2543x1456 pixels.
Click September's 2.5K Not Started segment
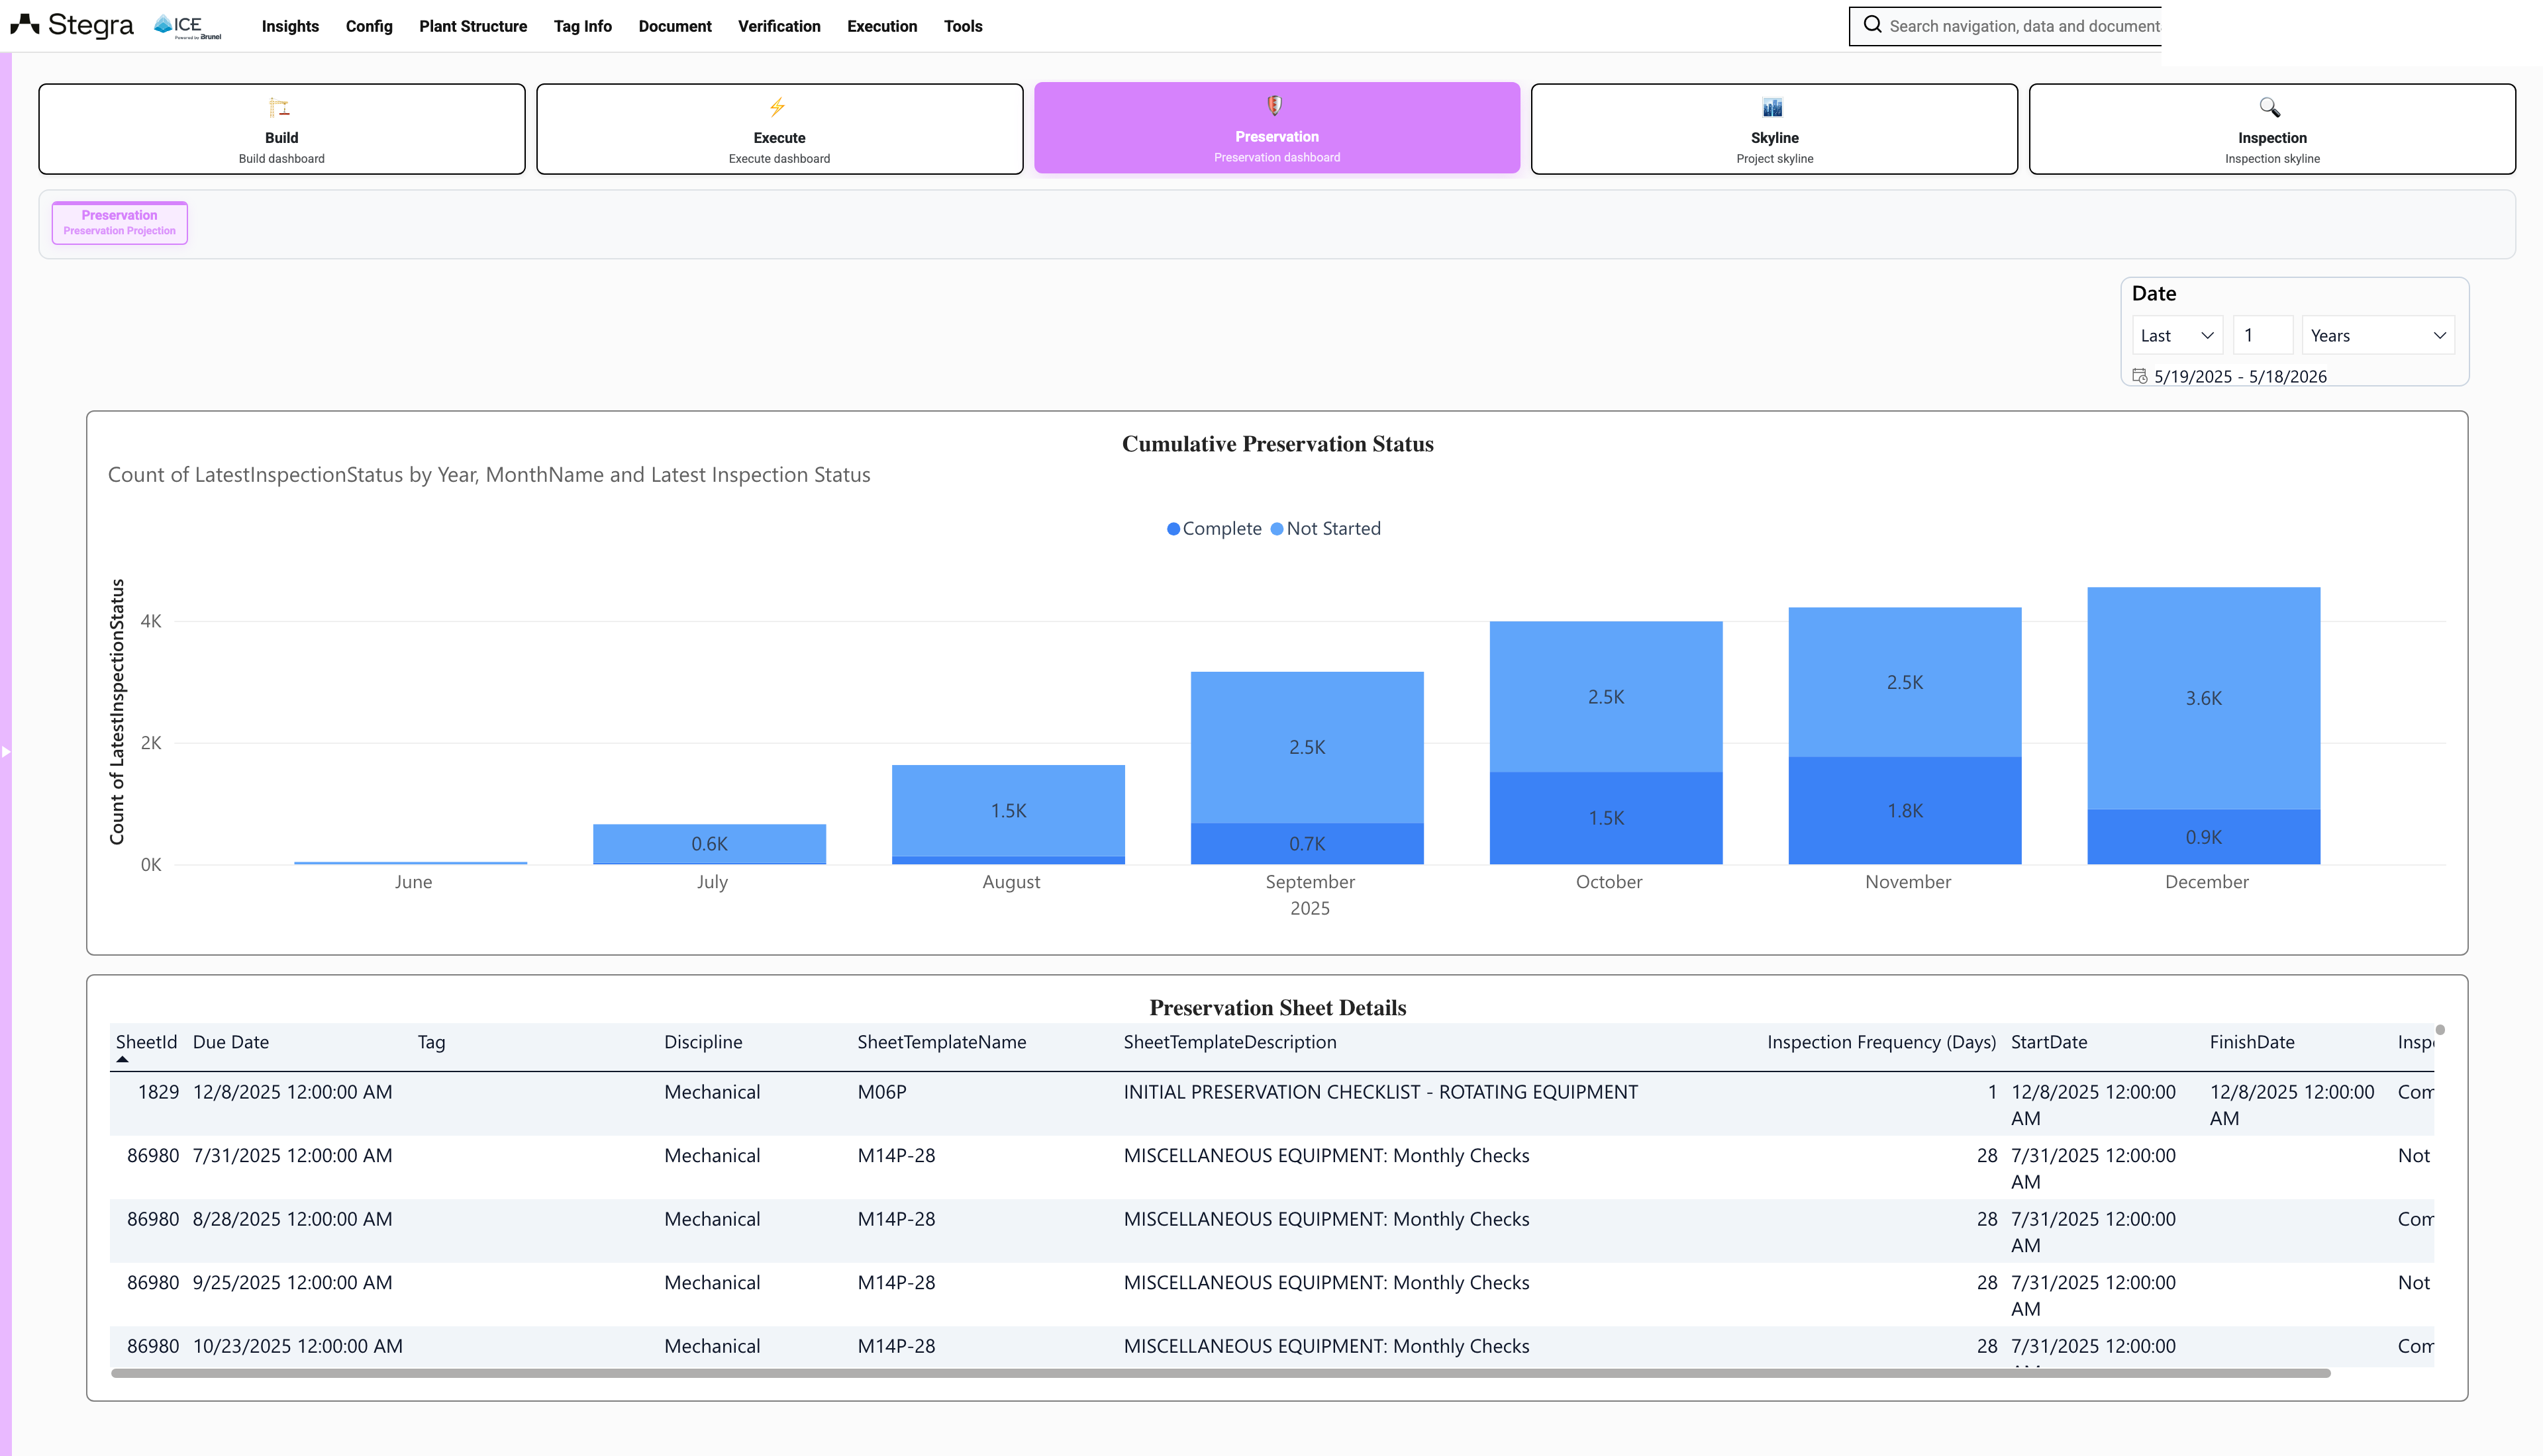pos(1307,747)
